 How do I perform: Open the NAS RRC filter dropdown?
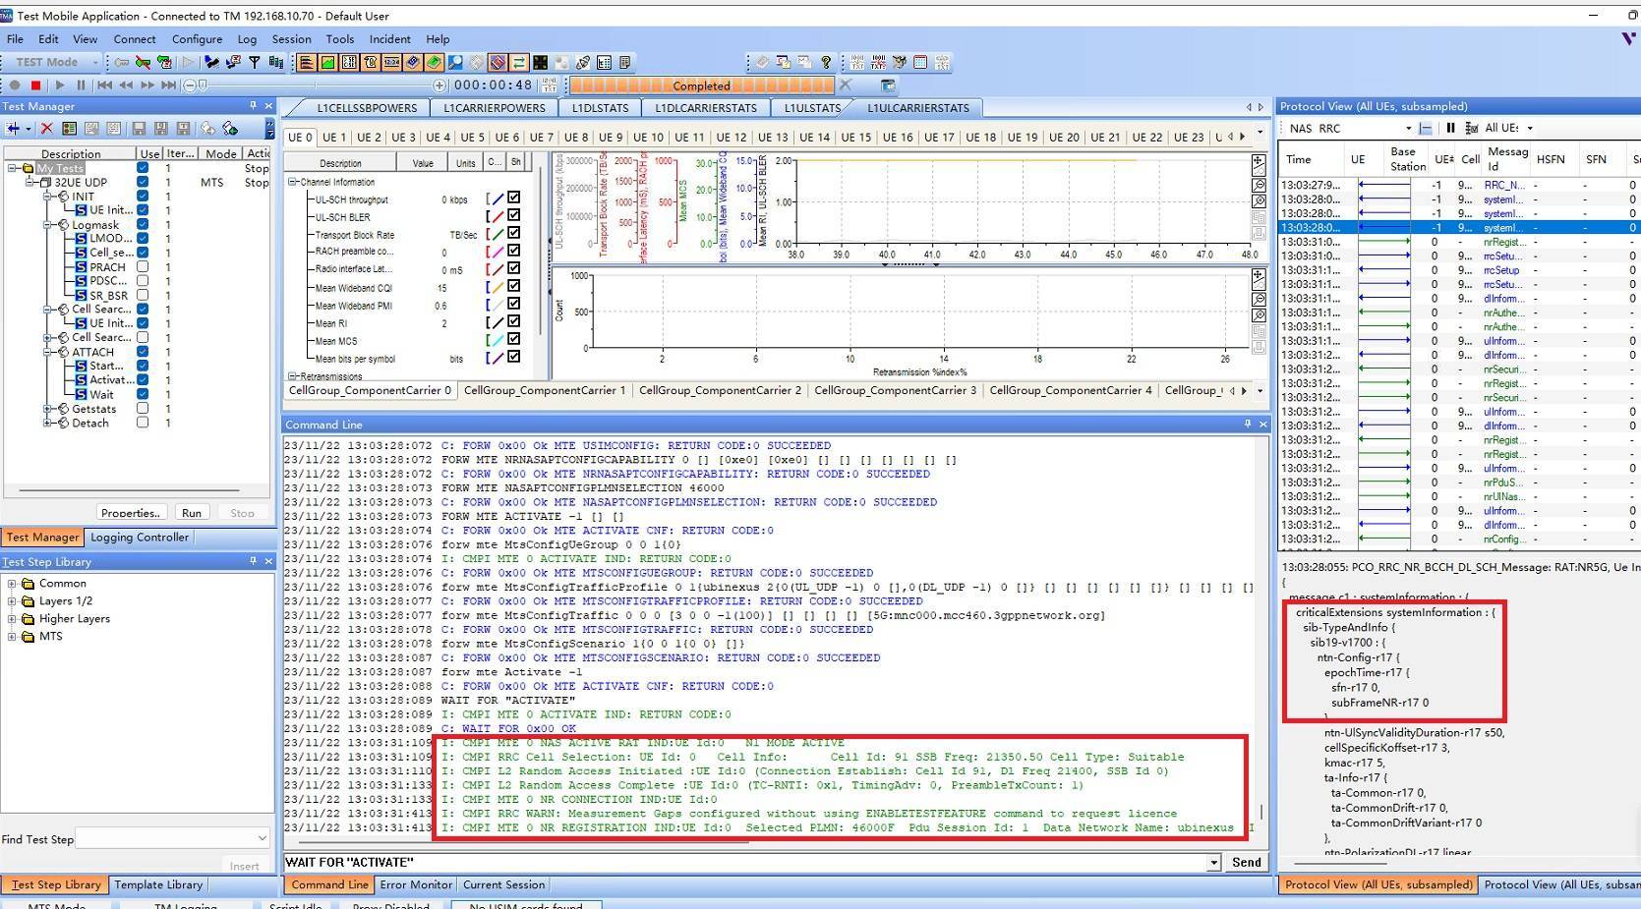coord(1408,128)
